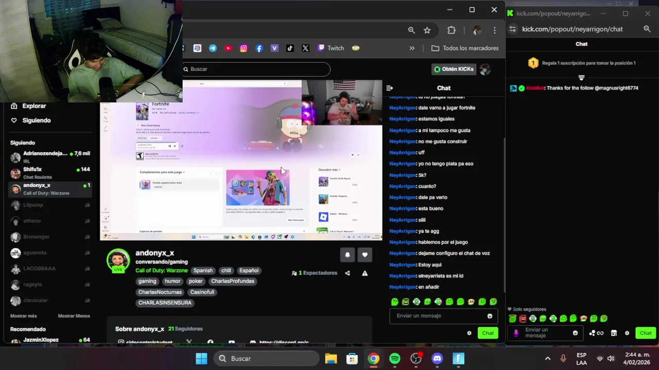Open andonyx_x profile avatar
The image size is (659, 370).
(x=118, y=260)
